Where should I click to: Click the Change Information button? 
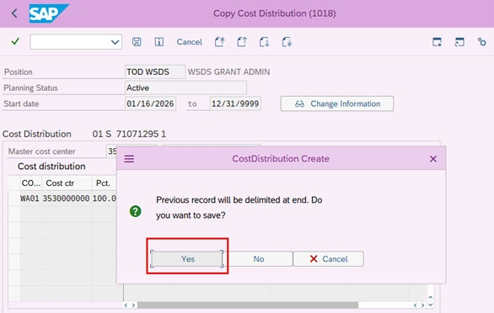click(337, 103)
